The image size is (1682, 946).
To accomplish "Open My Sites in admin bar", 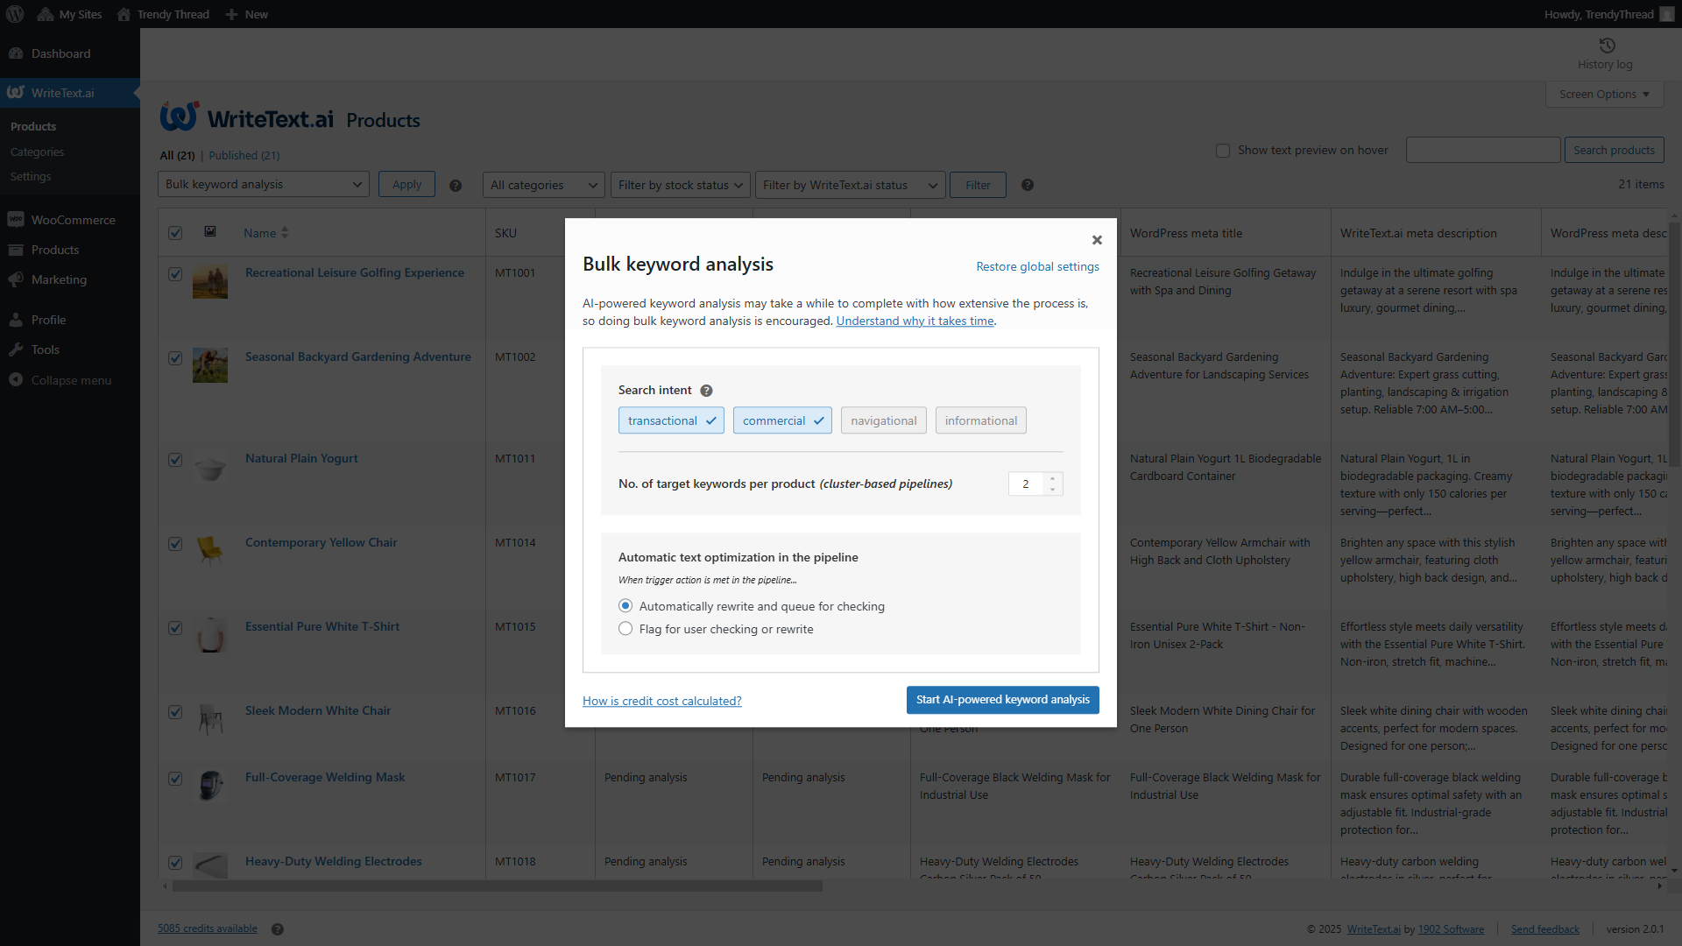I will (x=70, y=14).
